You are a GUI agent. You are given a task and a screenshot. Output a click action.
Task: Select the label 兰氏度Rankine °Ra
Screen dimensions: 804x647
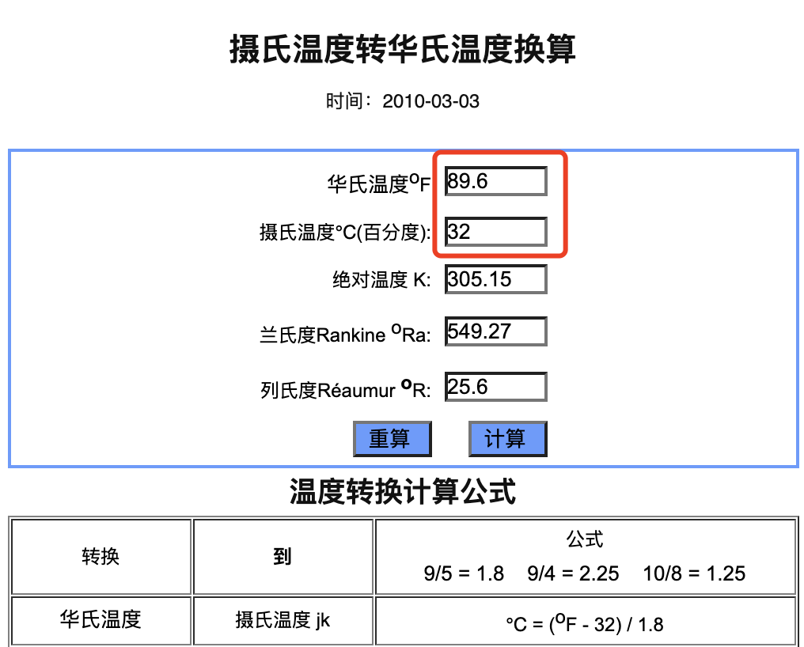[x=345, y=335]
